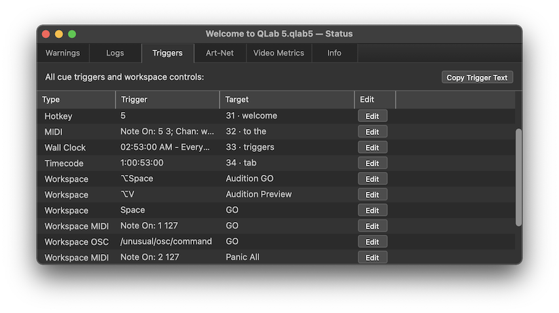Minimize the Status window
Screen dimensions: 559x313
point(59,34)
